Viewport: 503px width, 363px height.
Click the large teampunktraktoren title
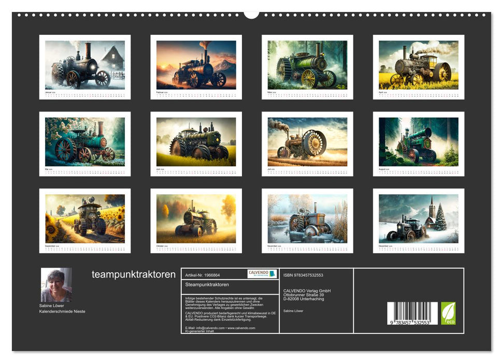click(134, 275)
